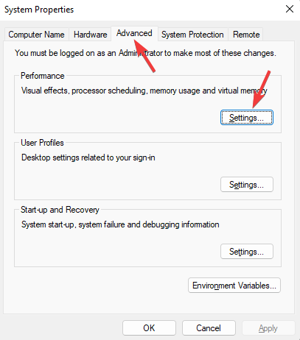The width and height of the screenshot is (300, 340).
Task: Open the Hardware tab
Action: pyautogui.click(x=90, y=35)
